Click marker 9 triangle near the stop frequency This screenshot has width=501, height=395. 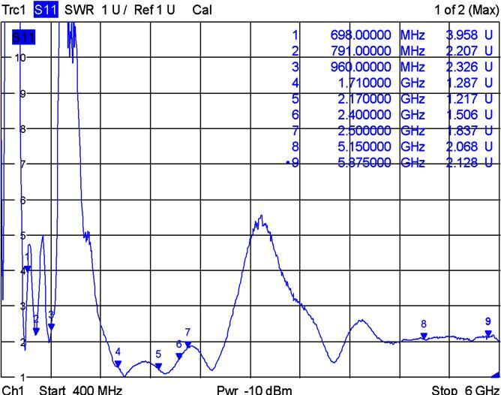click(487, 333)
